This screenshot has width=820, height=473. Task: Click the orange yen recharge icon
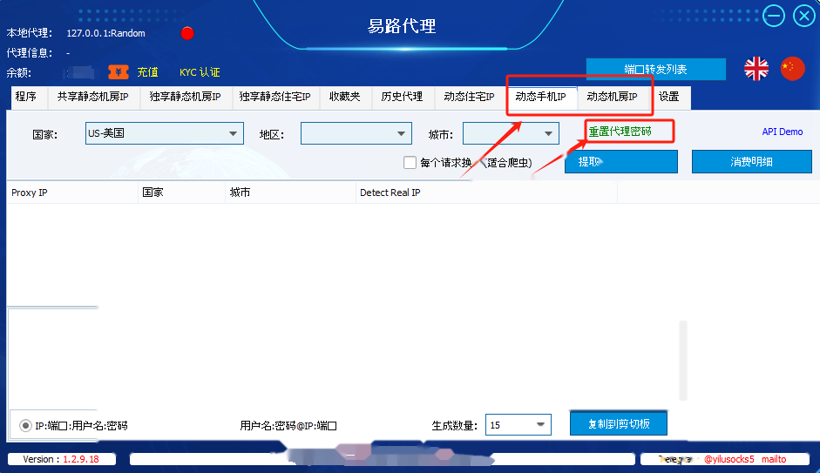[119, 72]
